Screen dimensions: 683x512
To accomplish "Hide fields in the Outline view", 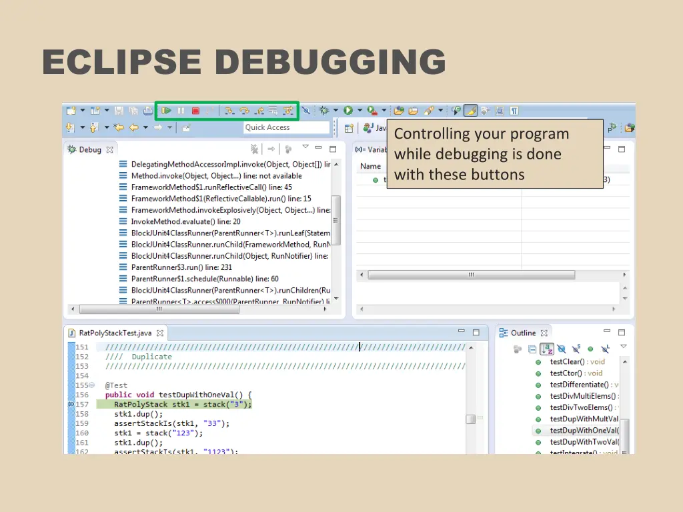I will [562, 348].
